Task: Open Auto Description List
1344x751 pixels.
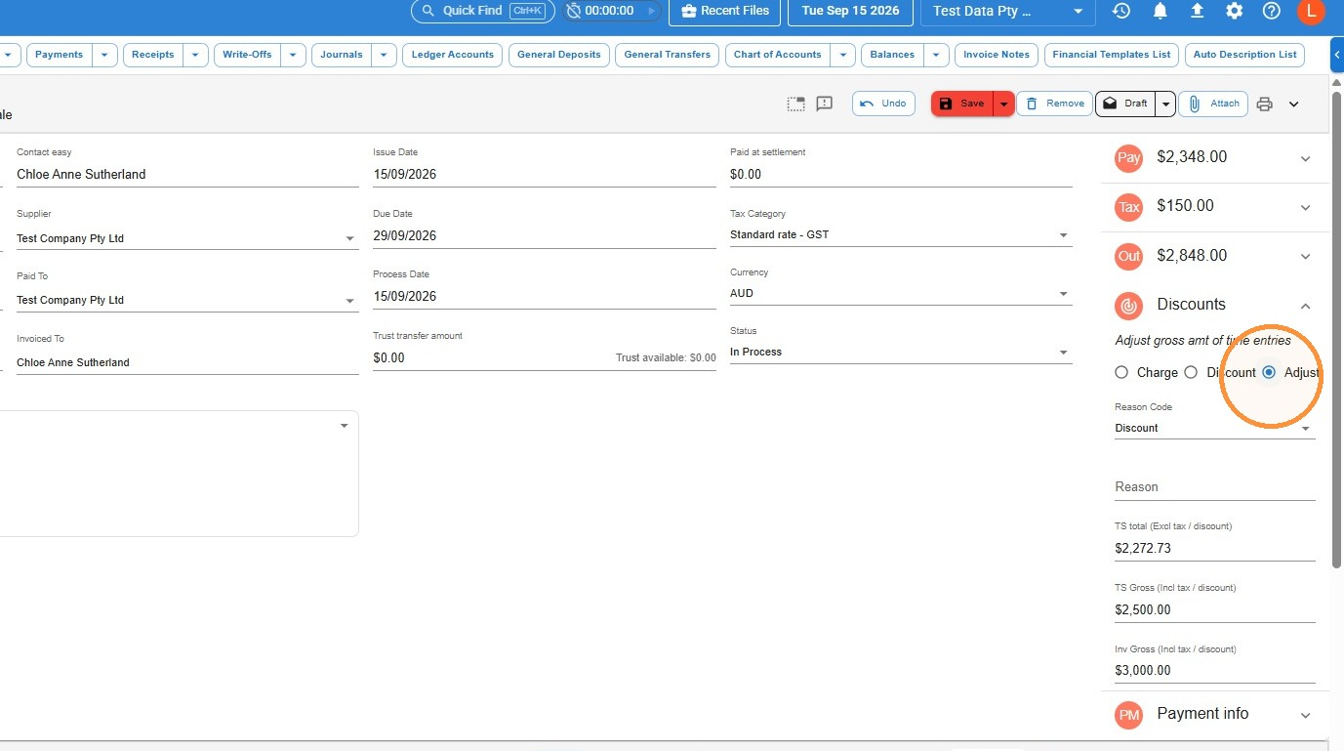Action: tap(1245, 55)
